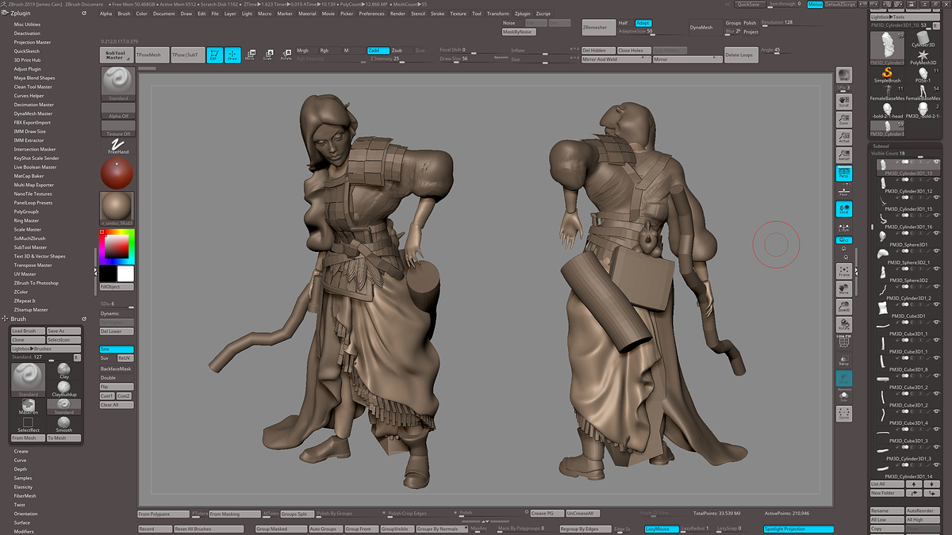Select the Rotate transform tool
The width and height of the screenshot is (952, 535).
tap(286, 55)
